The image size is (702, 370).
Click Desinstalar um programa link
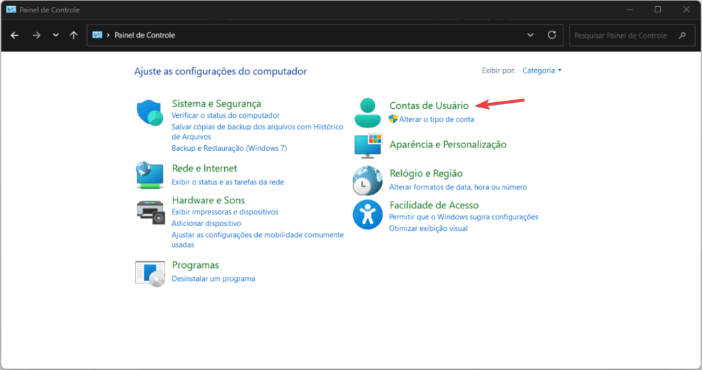(214, 279)
